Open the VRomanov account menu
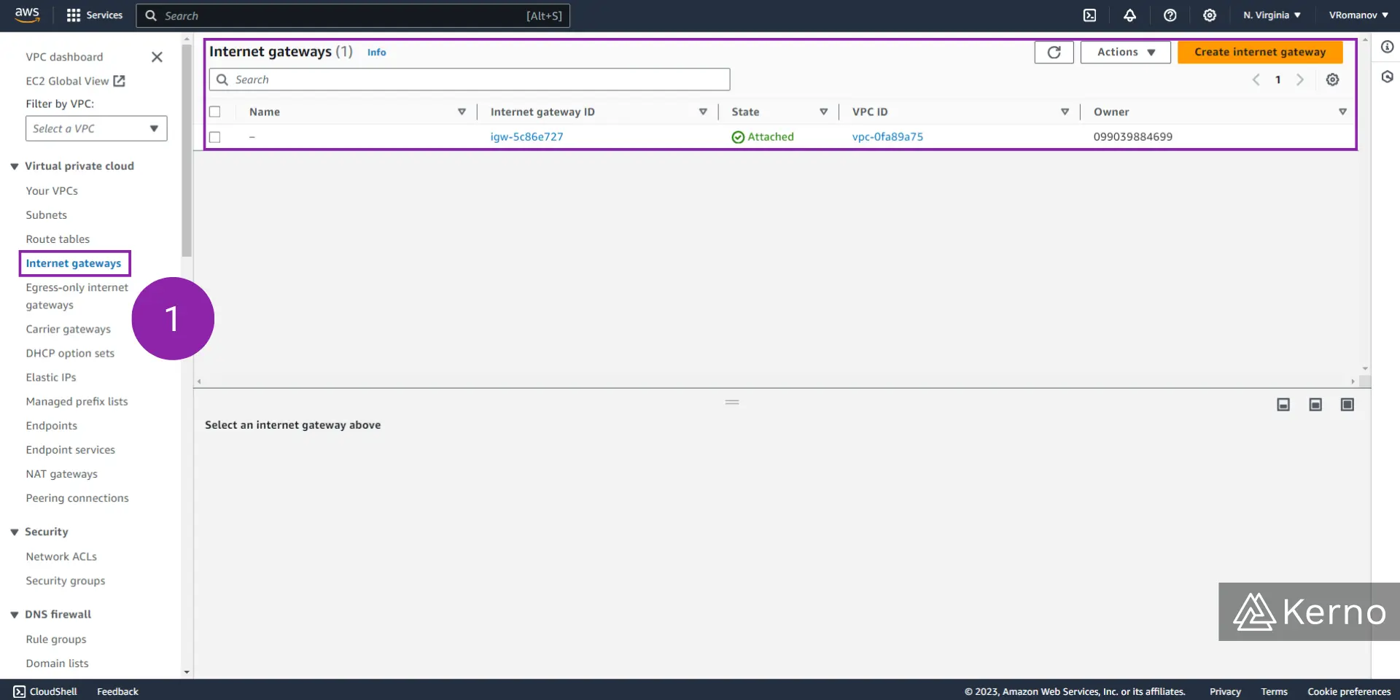Viewport: 1400px width, 700px height. (x=1356, y=15)
